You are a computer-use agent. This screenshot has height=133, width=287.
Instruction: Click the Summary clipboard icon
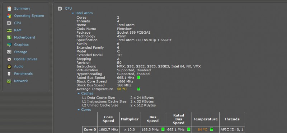coord(9,9)
